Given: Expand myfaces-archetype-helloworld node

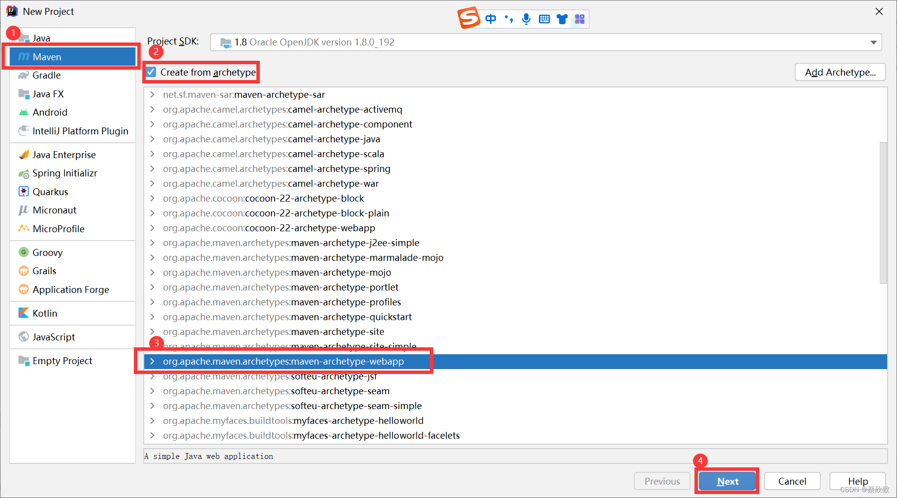Looking at the screenshot, I should pyautogui.click(x=152, y=420).
